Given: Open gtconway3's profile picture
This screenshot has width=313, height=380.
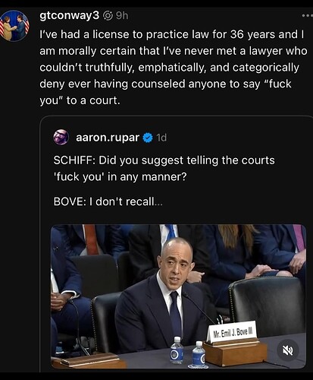Looking at the screenshot, I should coord(14,26).
